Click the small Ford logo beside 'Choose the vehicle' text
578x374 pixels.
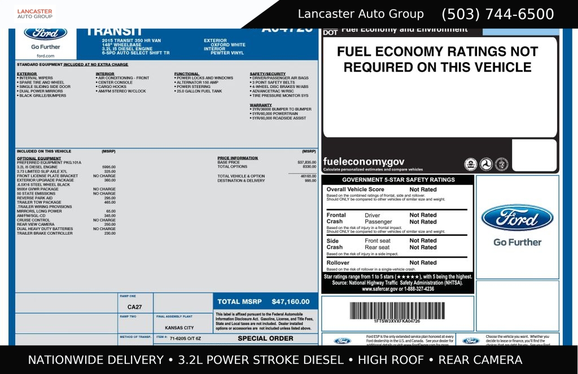471,341
